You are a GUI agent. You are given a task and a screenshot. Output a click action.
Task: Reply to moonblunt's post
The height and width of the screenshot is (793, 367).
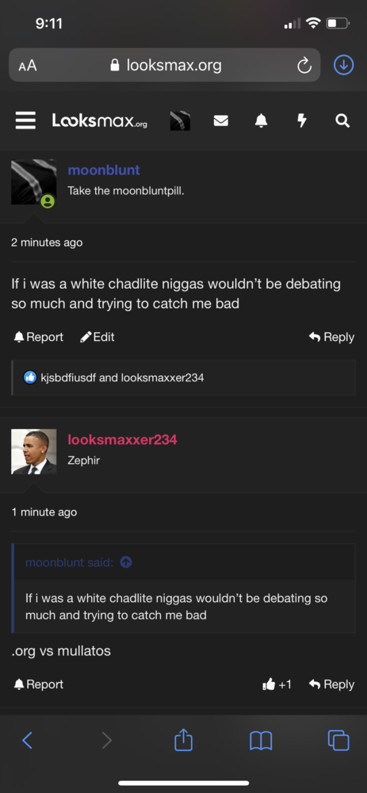pos(331,337)
